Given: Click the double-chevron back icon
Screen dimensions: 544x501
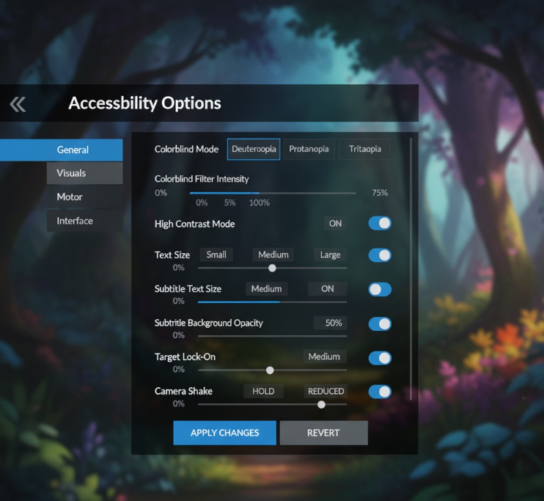Looking at the screenshot, I should [x=18, y=104].
